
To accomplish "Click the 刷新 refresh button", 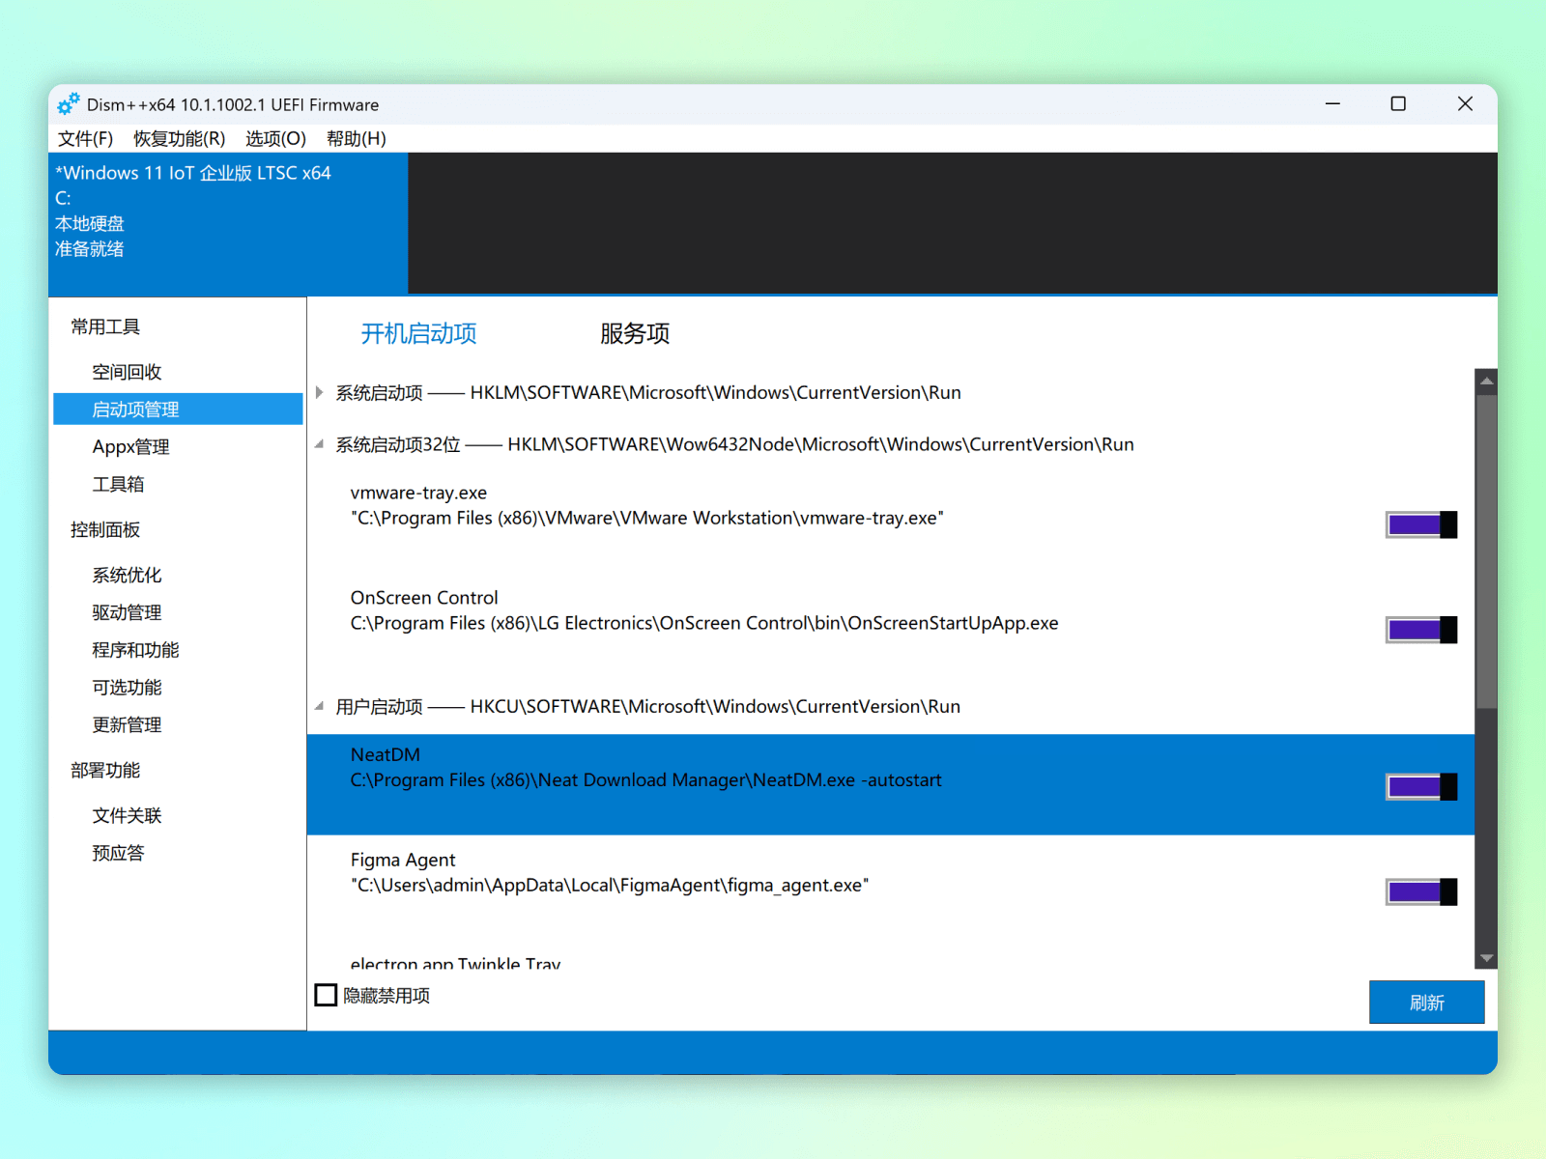I will point(1426,1002).
